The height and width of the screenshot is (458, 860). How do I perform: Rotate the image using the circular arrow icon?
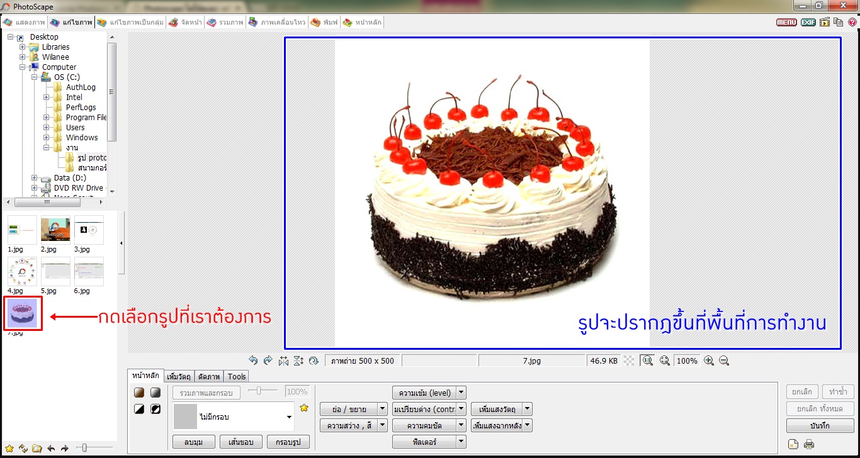click(314, 360)
